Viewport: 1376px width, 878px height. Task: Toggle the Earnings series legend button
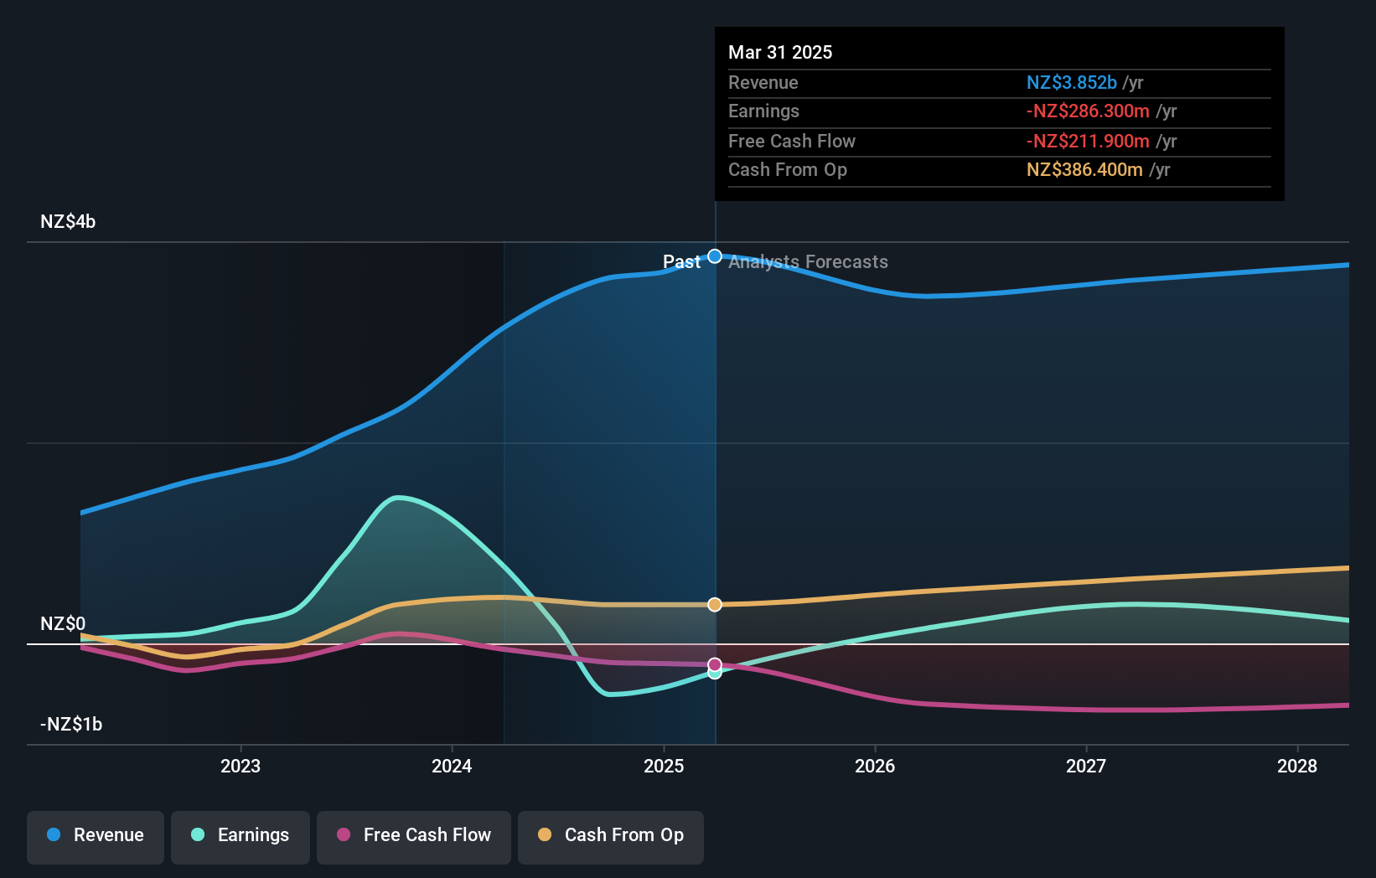(241, 837)
